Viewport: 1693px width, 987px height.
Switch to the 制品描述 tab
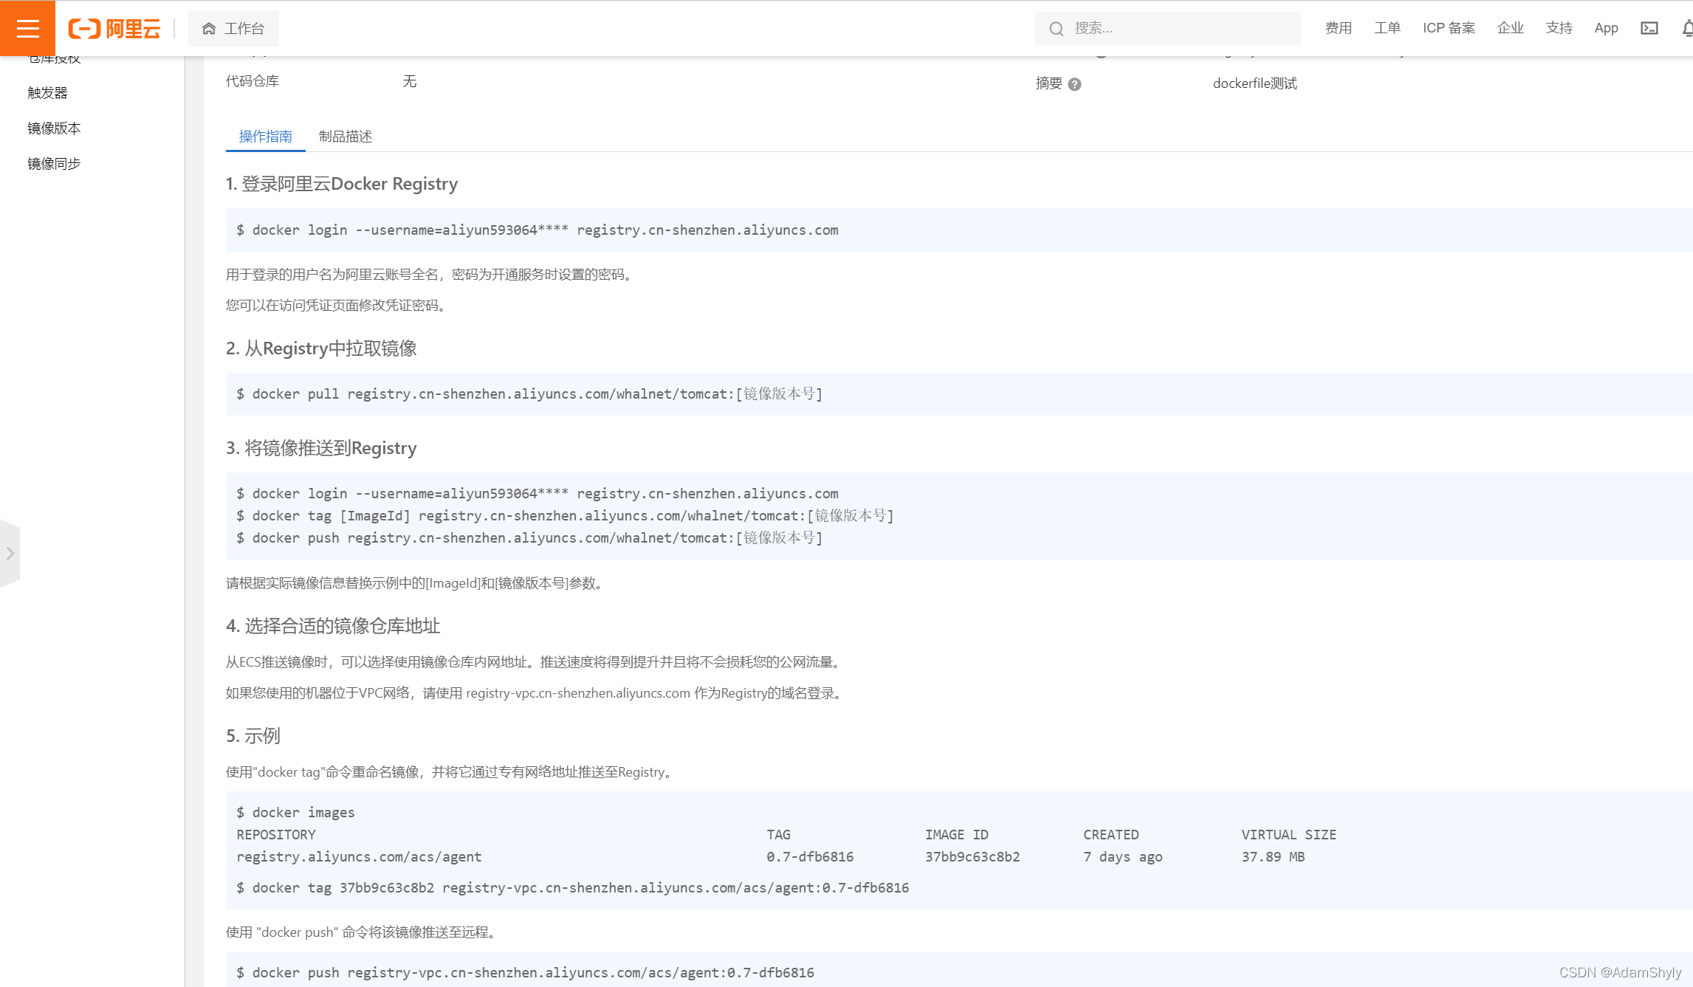345,137
